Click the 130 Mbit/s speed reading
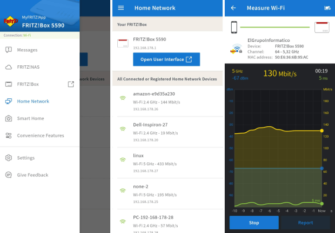 (x=280, y=73)
